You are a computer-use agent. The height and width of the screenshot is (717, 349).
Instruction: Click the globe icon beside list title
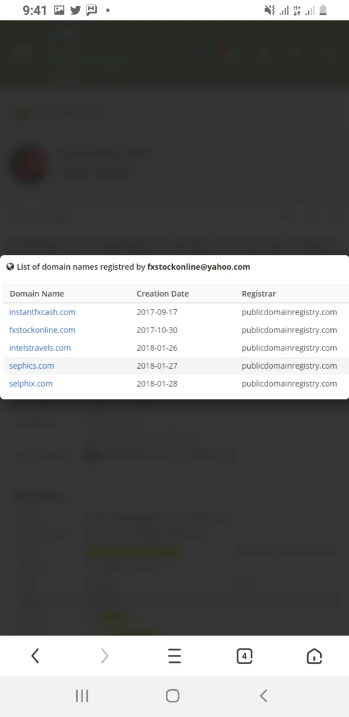pos(10,267)
